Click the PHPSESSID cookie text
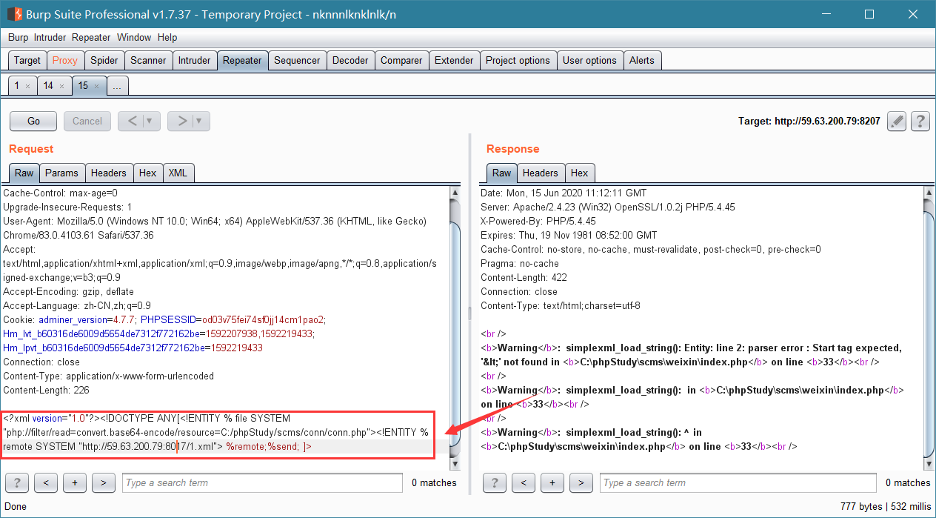This screenshot has height=518, width=936. tap(233, 319)
